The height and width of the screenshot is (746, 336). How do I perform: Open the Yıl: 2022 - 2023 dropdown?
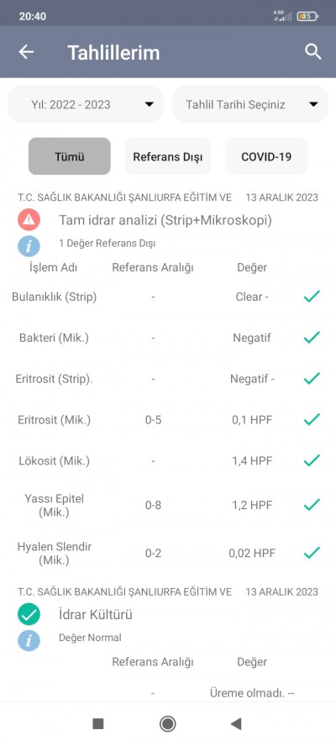pyautogui.click(x=86, y=104)
